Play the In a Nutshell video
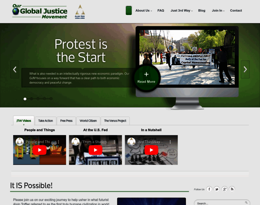Screen dimensions: 260x205 [151, 150]
